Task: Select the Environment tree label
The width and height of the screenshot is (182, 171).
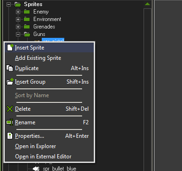Action: [47, 19]
